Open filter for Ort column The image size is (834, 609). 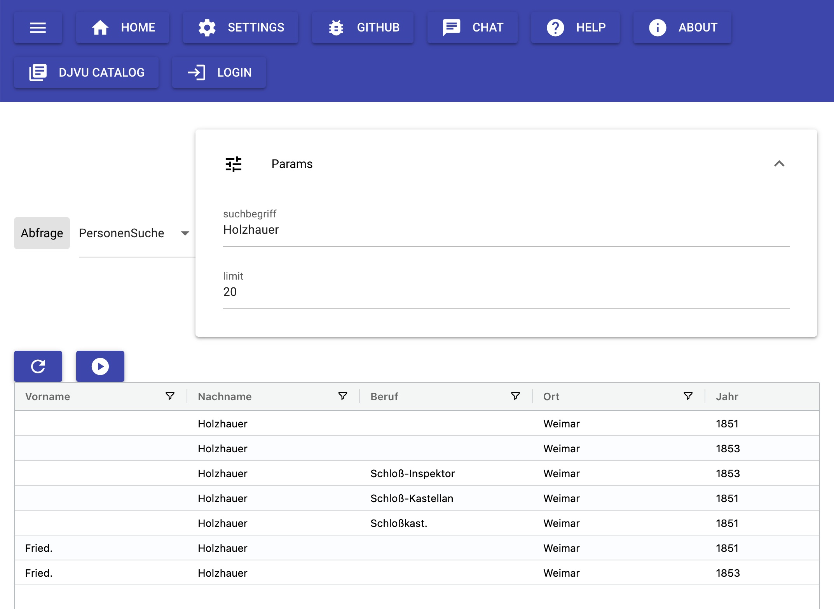coord(688,396)
